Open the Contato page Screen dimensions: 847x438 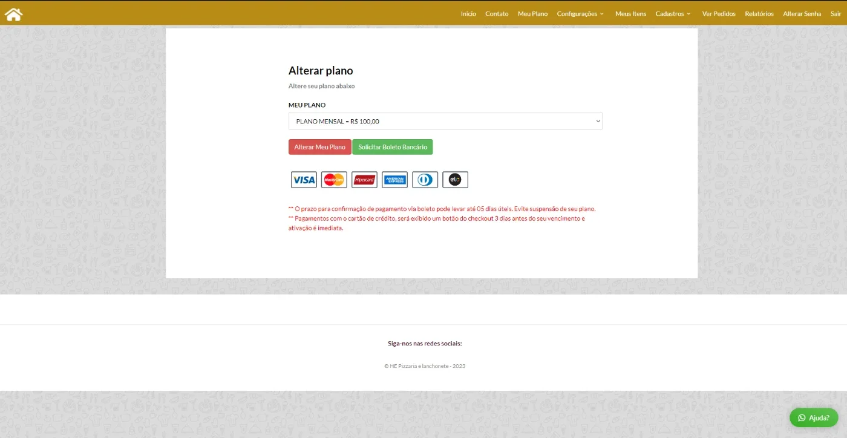pos(497,13)
